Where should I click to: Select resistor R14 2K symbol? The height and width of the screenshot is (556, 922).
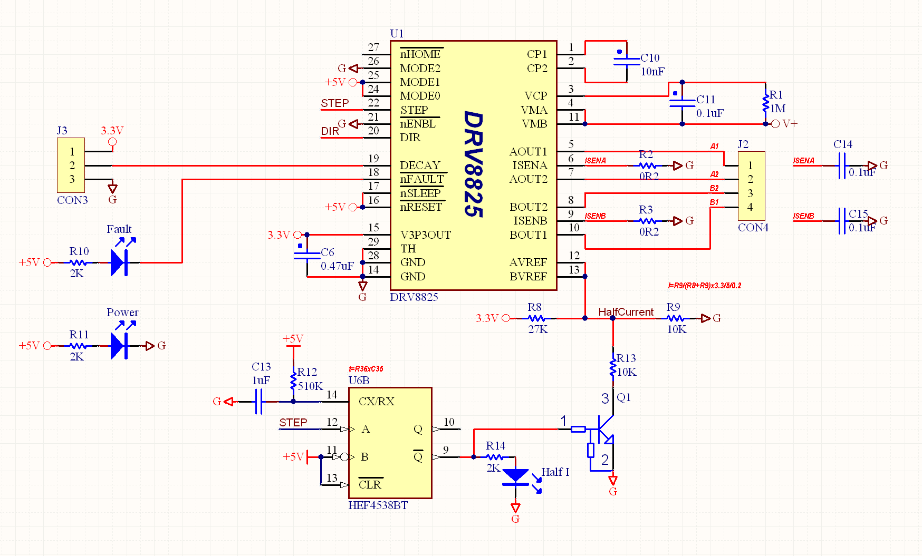click(495, 457)
